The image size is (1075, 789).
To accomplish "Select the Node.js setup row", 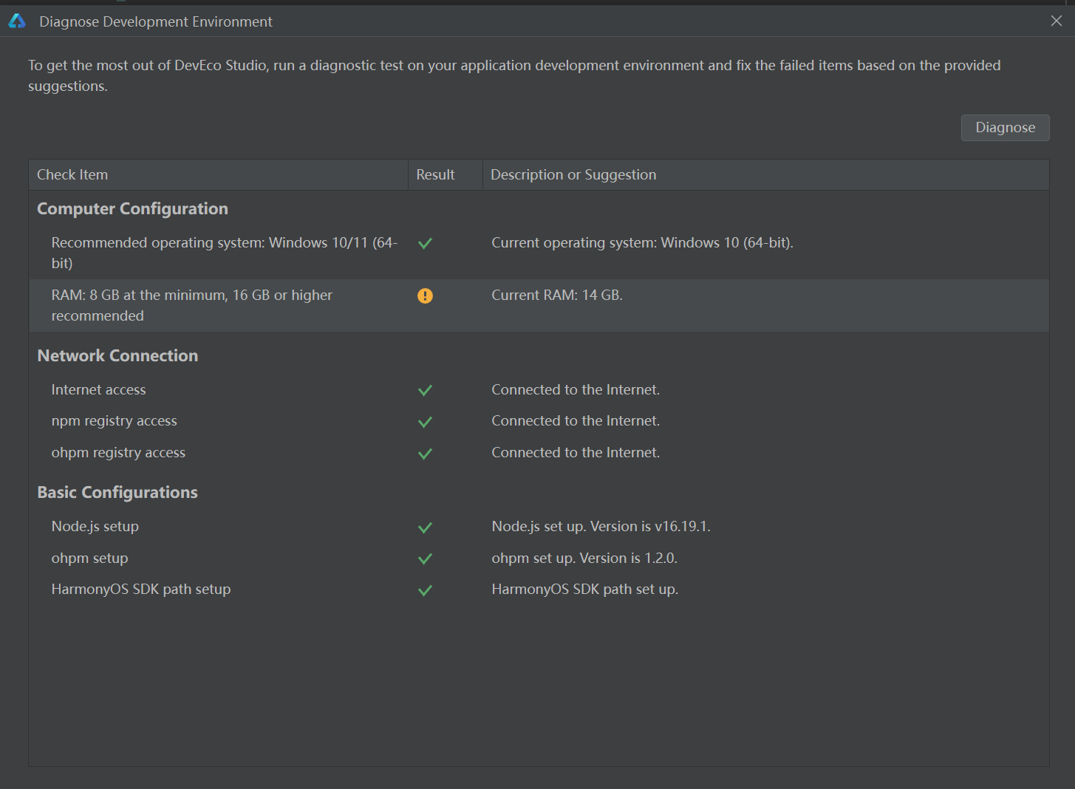I will [x=539, y=527].
